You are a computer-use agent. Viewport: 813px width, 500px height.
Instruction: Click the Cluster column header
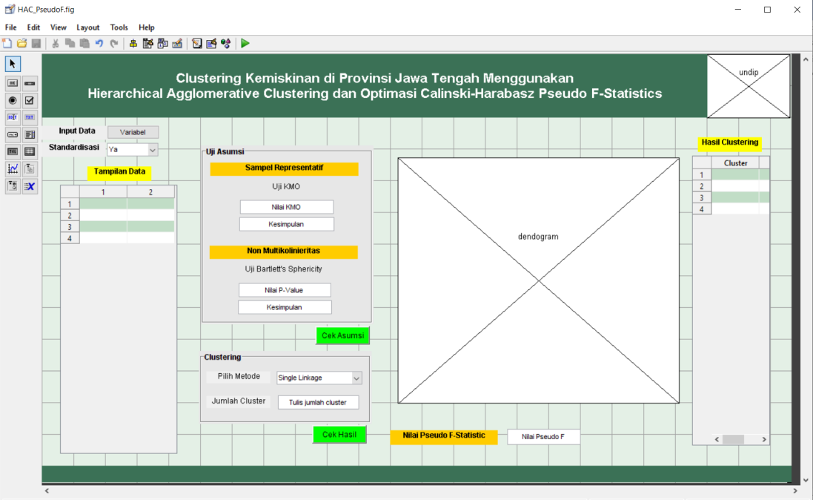pos(735,163)
